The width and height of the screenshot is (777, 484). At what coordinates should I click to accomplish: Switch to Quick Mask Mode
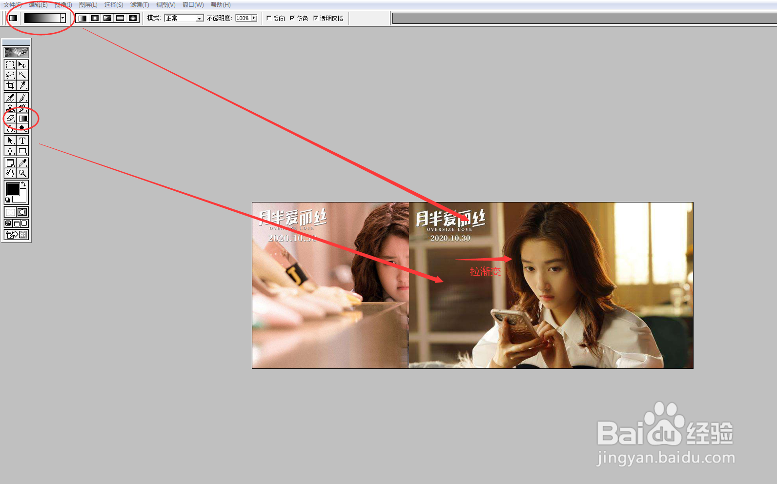click(x=22, y=212)
